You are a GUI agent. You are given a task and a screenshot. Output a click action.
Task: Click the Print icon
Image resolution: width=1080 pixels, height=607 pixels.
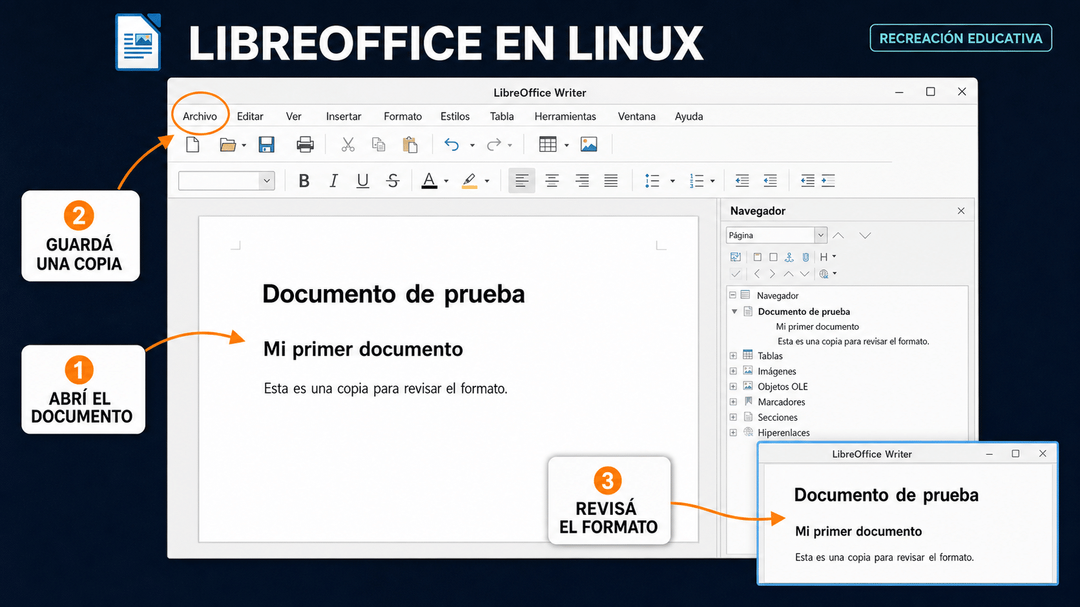click(x=305, y=144)
